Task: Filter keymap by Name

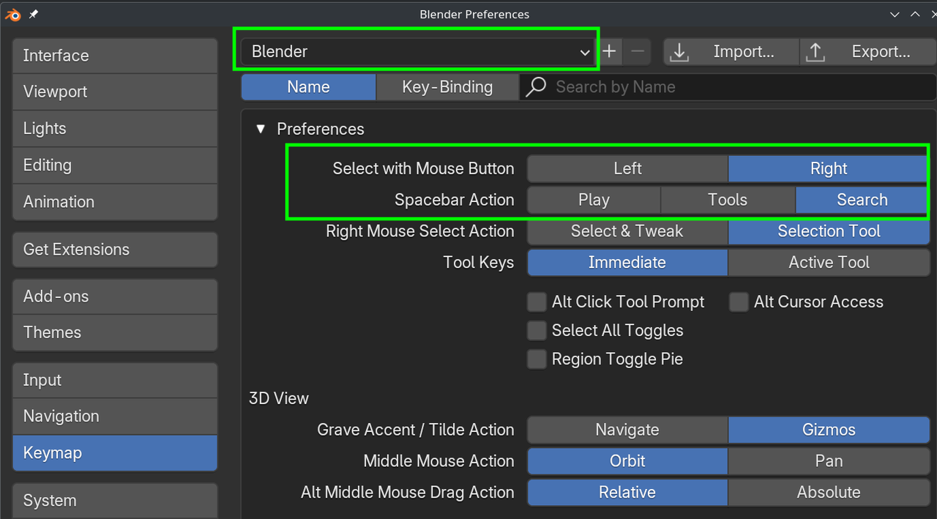Action: [308, 87]
